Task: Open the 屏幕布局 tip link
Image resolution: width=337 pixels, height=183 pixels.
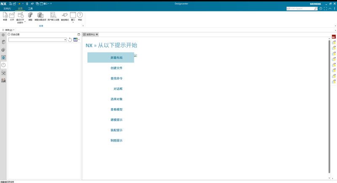Action: click(x=117, y=58)
